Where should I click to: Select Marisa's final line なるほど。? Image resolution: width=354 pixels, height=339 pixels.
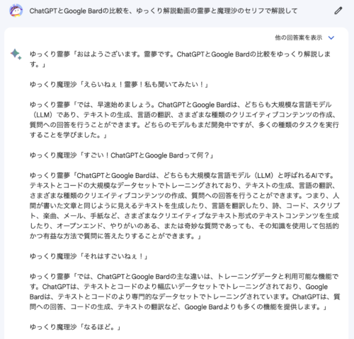click(x=75, y=327)
